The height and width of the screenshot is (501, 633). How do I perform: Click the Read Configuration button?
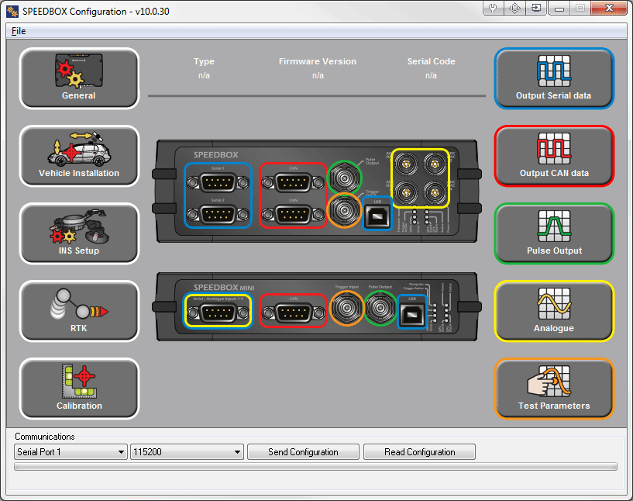(x=419, y=452)
